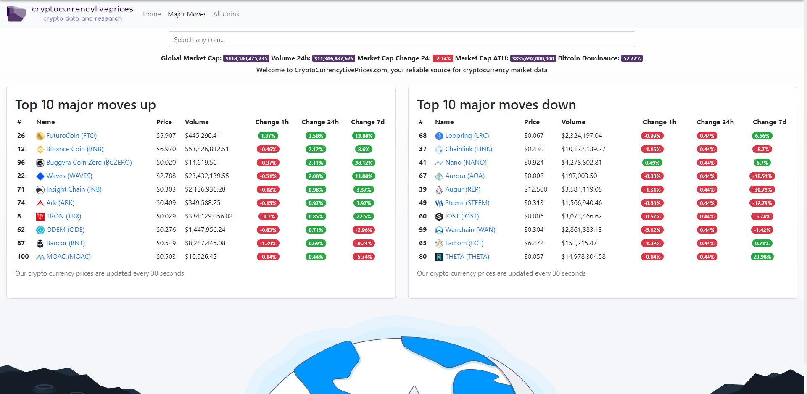Open the Bancor (BNT) coin link
The height and width of the screenshot is (394, 807).
(x=66, y=243)
